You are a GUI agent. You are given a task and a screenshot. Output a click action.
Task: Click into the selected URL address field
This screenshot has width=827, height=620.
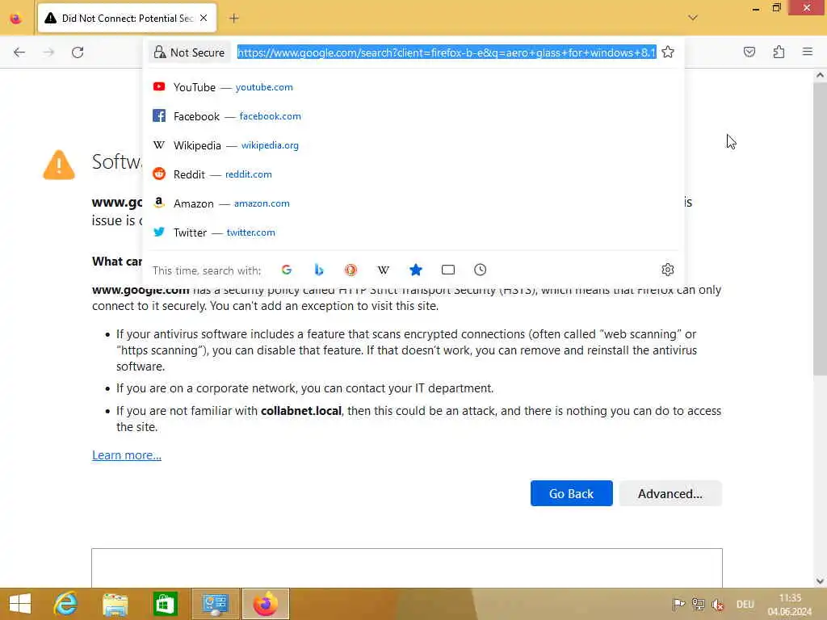pyautogui.click(x=446, y=52)
